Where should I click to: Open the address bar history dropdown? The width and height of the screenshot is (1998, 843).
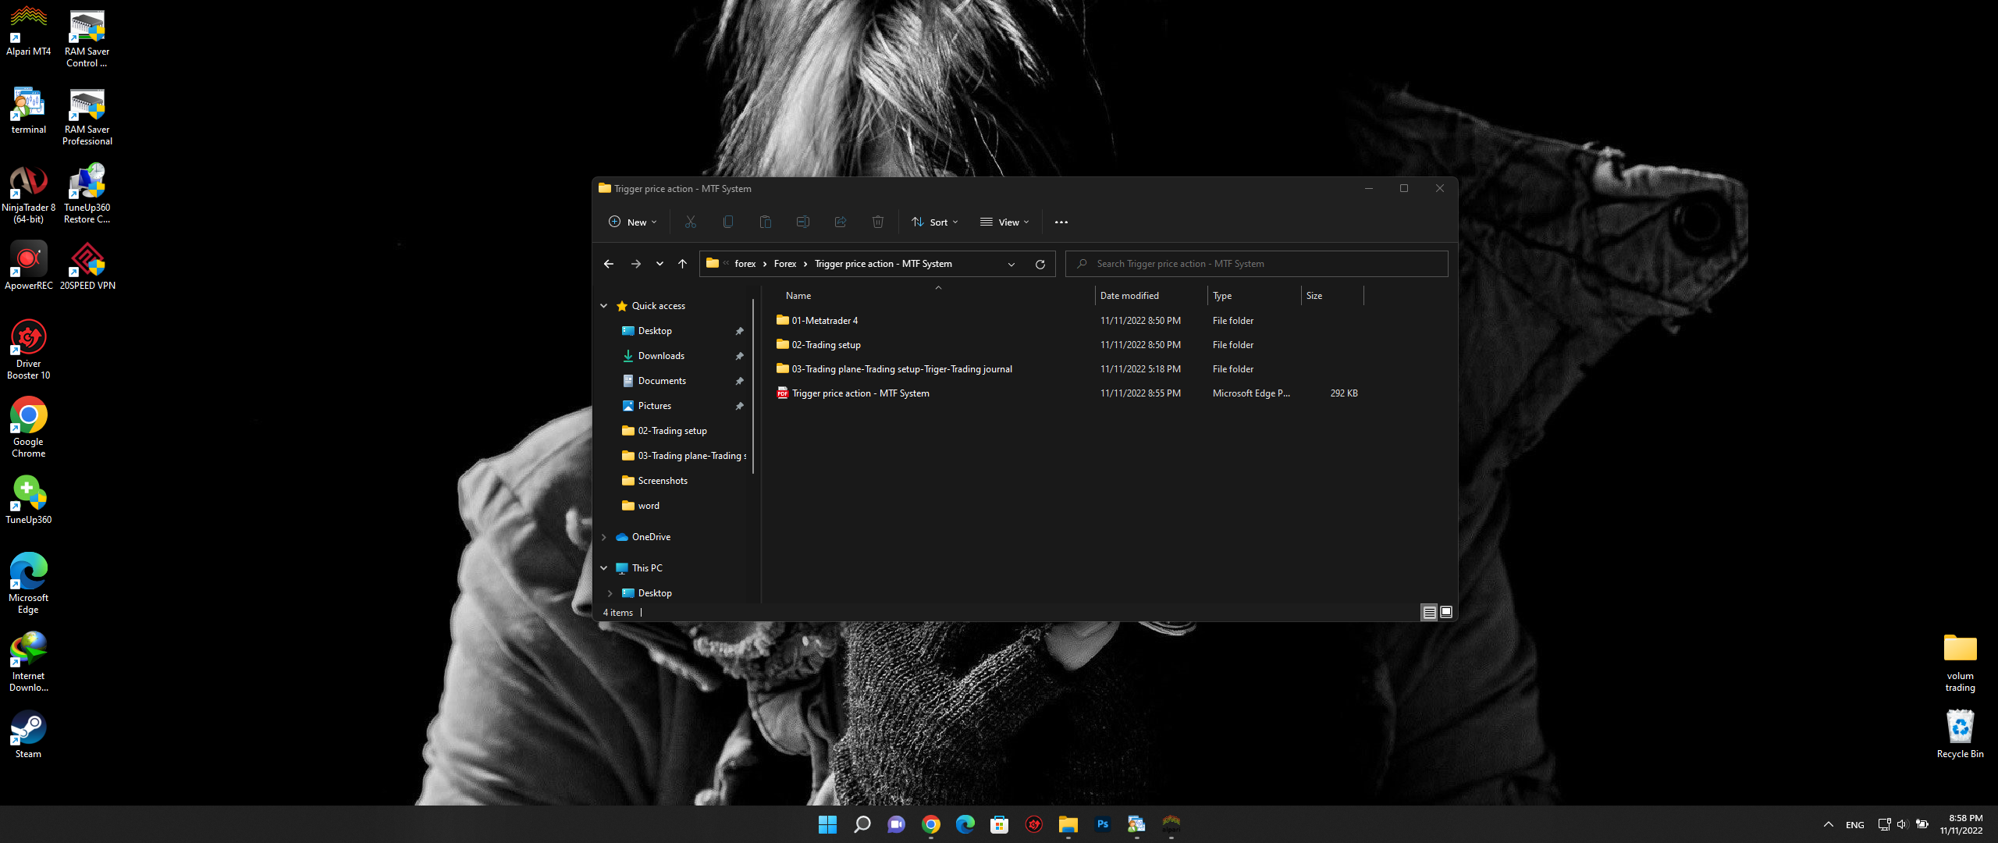tap(1011, 265)
